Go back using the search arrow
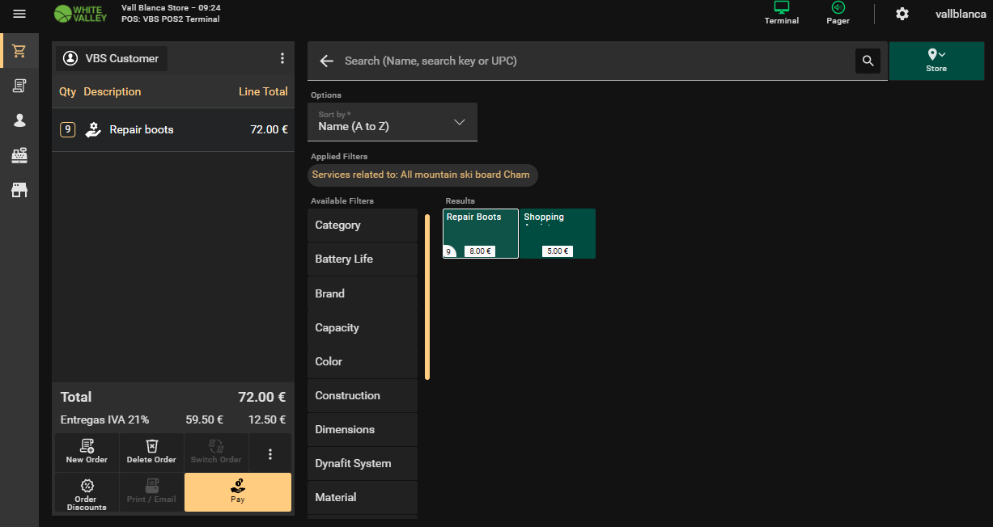The width and height of the screenshot is (993, 527). point(327,61)
